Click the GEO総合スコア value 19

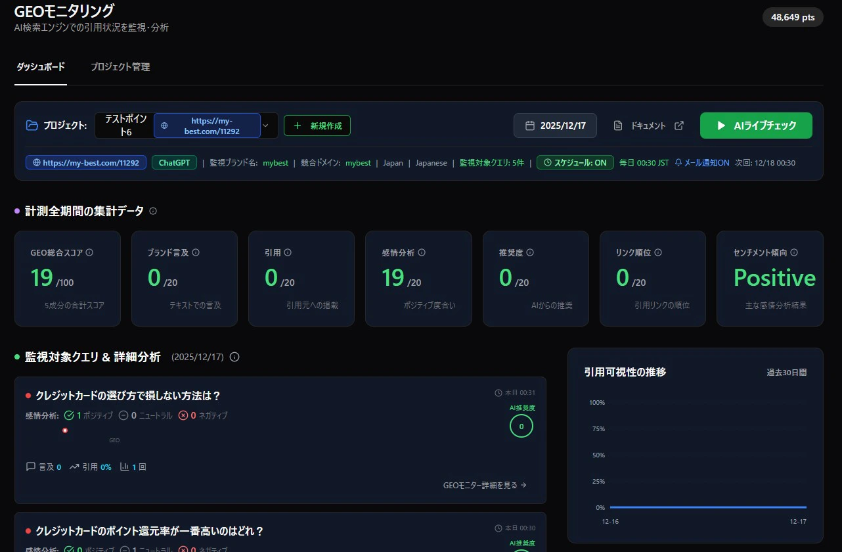(41, 278)
